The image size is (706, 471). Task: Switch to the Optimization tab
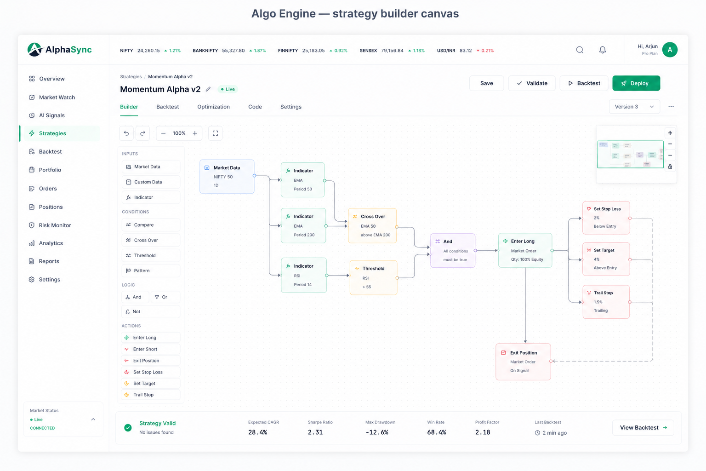coord(213,107)
